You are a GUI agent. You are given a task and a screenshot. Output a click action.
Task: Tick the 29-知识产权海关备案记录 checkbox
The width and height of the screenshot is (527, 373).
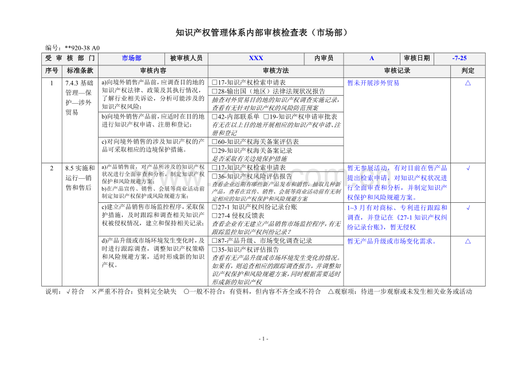pos(214,151)
